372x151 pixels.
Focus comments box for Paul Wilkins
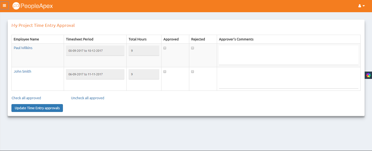pyautogui.click(x=288, y=55)
